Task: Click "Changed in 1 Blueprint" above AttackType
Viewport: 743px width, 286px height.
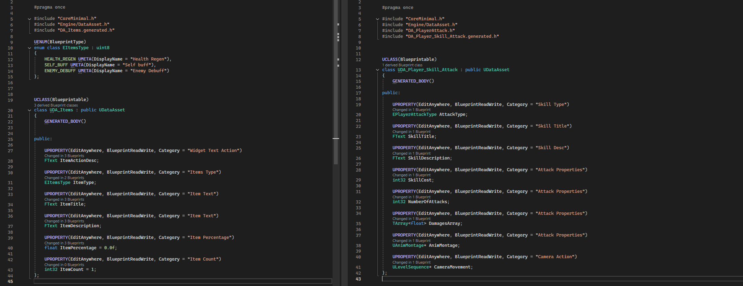Action: tap(411, 110)
